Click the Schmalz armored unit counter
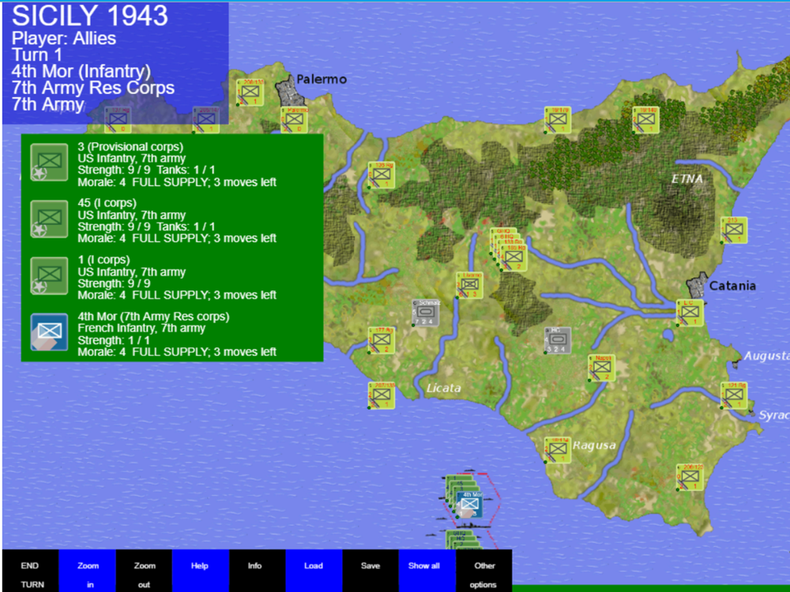The image size is (790, 592). (426, 313)
